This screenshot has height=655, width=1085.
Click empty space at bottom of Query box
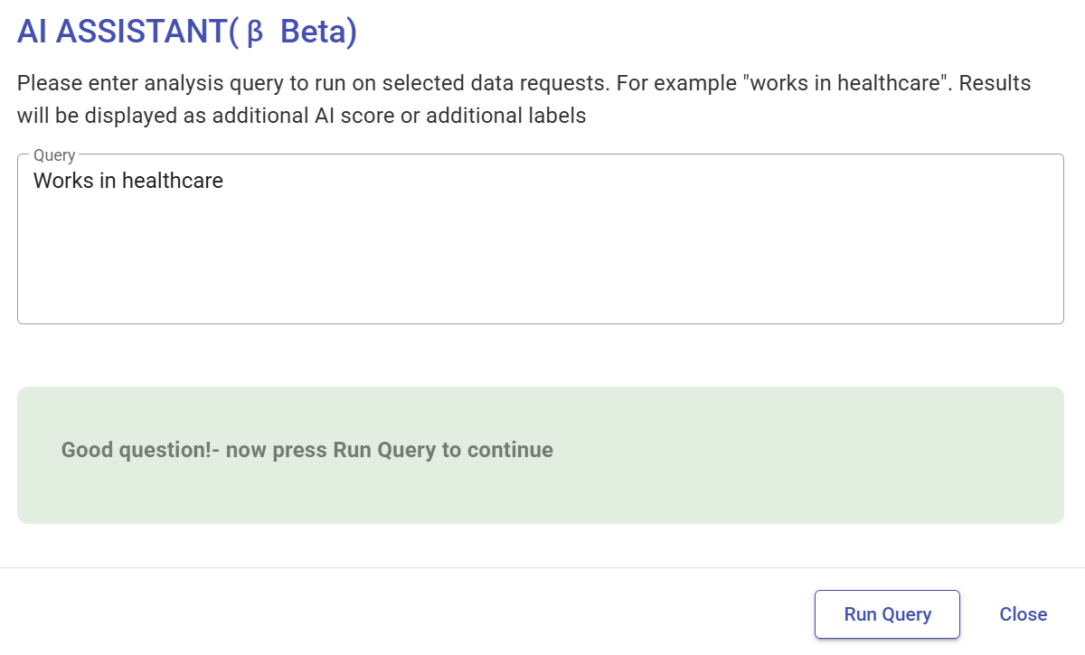coord(541,298)
